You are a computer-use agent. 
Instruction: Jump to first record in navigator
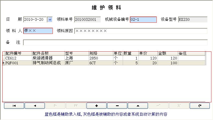click(14, 106)
